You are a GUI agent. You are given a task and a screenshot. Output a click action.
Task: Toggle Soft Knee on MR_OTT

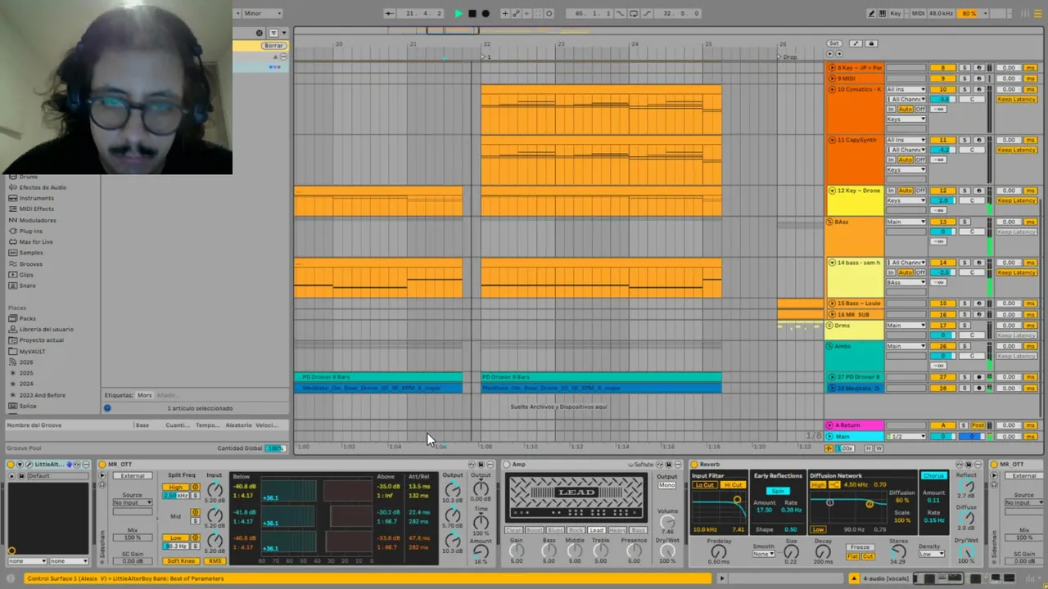[x=182, y=561]
